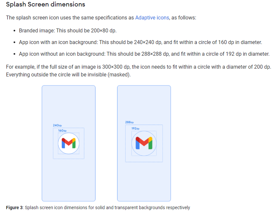Click the right phone mockup illustration

144,143
